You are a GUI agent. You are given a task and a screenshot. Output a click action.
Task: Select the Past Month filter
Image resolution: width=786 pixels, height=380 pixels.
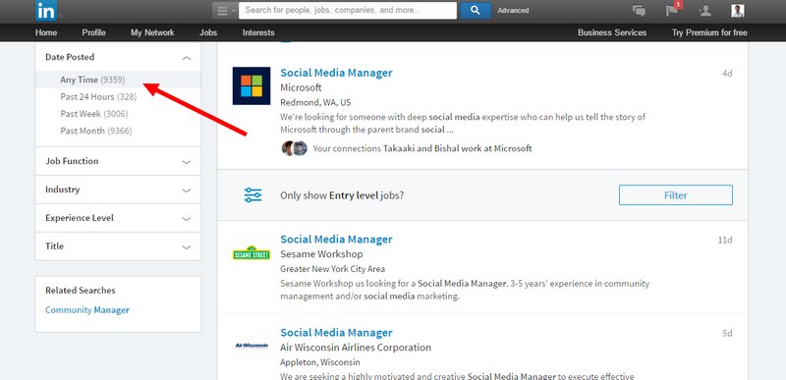click(95, 131)
